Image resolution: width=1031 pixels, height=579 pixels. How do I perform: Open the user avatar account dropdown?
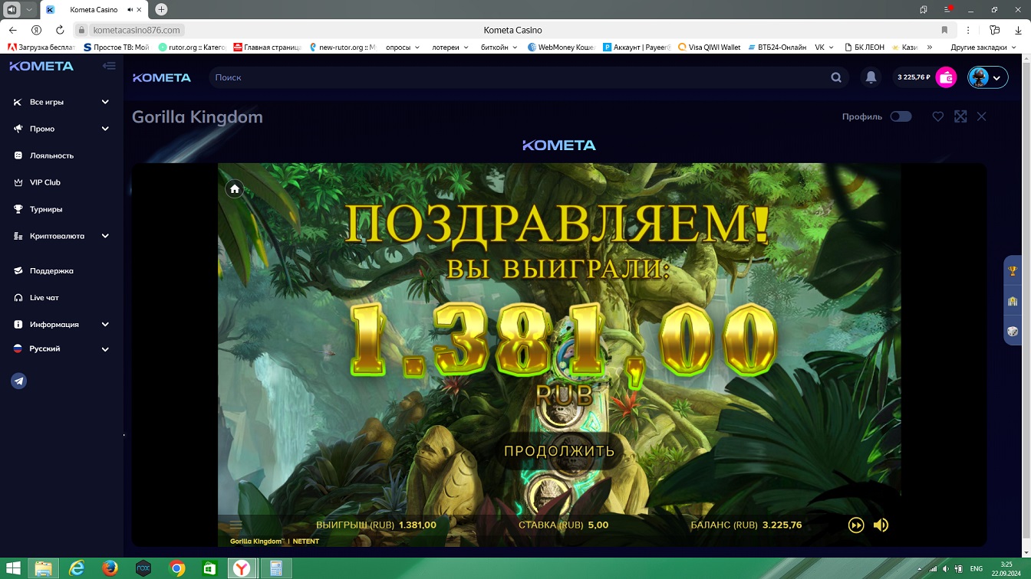coord(987,77)
